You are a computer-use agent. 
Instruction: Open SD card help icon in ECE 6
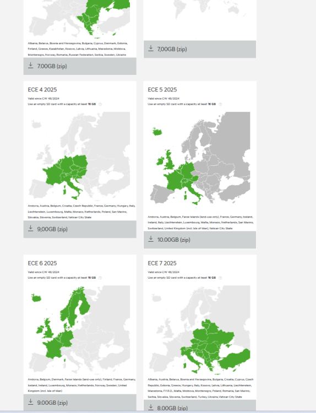pos(100,278)
